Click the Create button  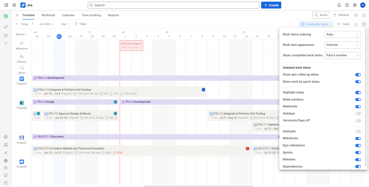tap(271, 5)
